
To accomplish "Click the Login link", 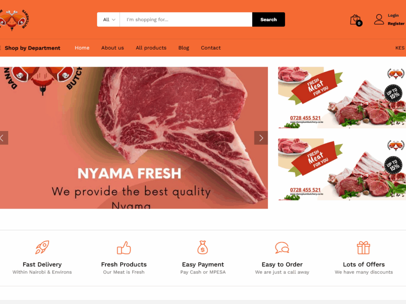I will [x=393, y=15].
